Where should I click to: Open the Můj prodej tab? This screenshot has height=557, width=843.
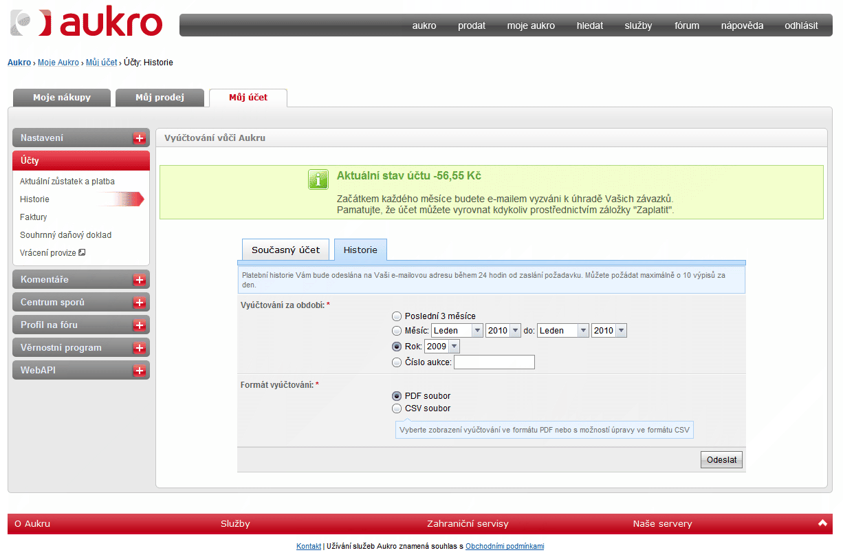point(160,98)
